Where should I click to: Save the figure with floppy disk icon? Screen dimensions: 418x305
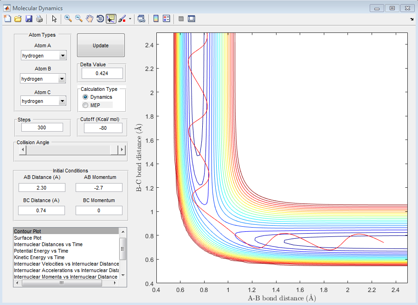point(29,19)
